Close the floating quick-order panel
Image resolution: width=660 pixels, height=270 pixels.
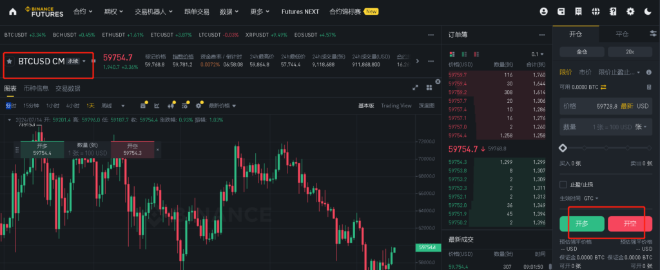pos(158,150)
